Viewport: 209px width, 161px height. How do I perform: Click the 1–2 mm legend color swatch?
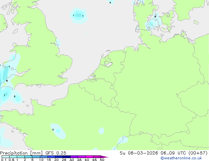(21, 157)
